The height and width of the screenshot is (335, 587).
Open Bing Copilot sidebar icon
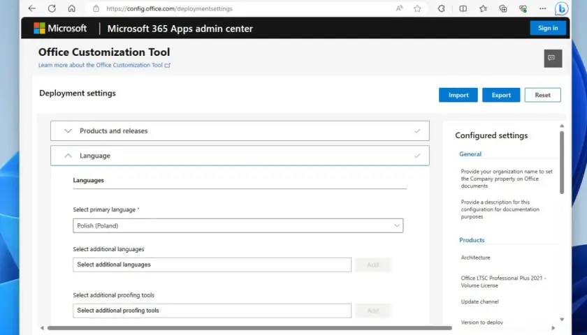[x=561, y=8]
